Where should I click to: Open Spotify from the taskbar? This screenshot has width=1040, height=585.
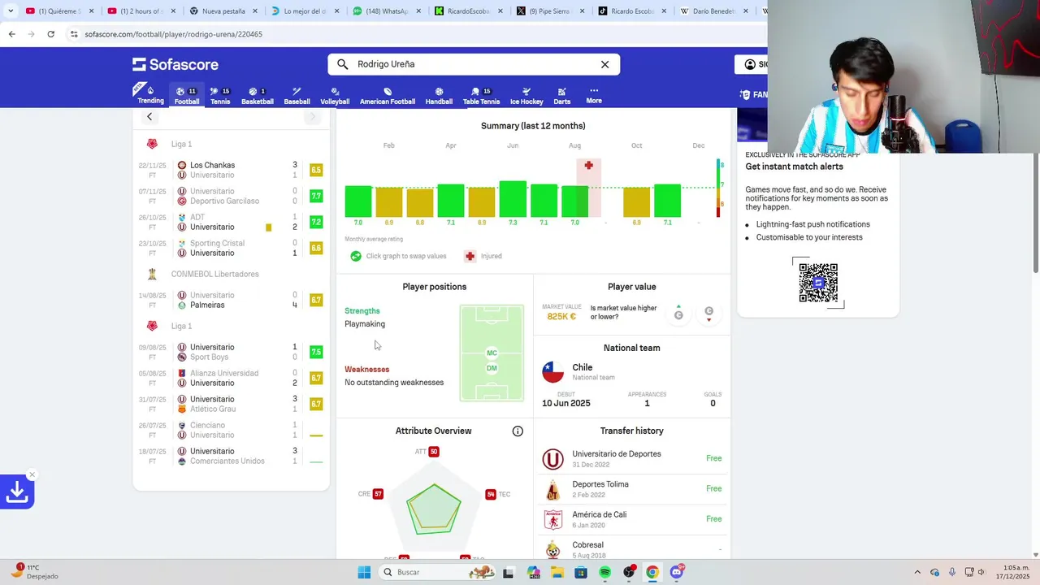click(604, 572)
